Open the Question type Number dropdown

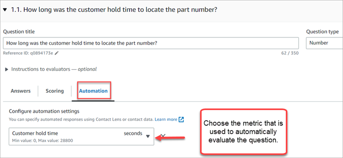[324, 43]
